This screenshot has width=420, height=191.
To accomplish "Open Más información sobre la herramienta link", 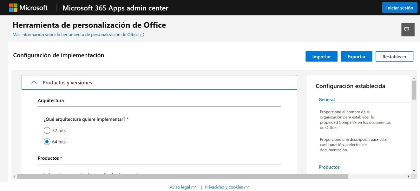I will click(x=75, y=35).
